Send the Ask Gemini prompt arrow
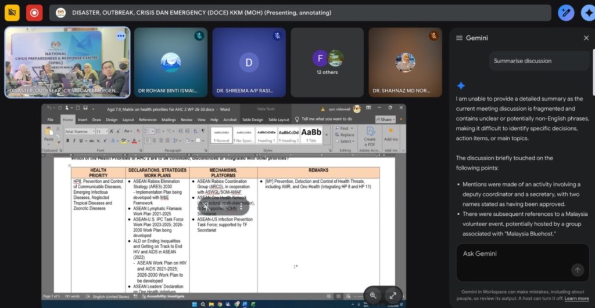 [577, 270]
